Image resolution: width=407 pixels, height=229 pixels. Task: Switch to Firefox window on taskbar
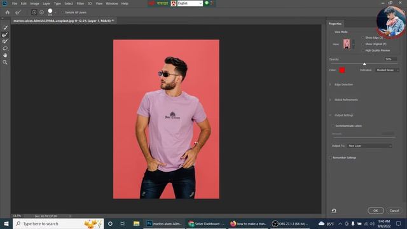tap(249, 223)
